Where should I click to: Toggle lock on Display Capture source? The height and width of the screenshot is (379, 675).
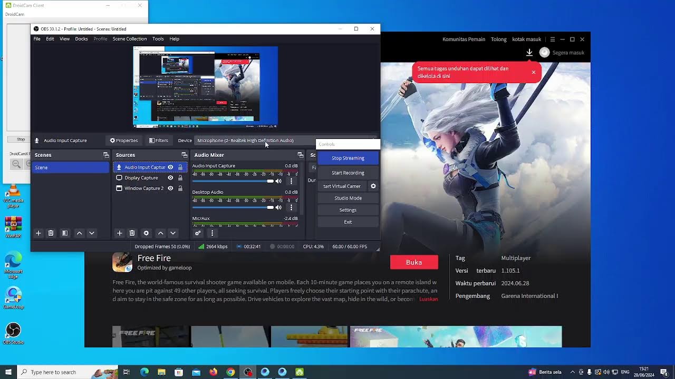(180, 178)
